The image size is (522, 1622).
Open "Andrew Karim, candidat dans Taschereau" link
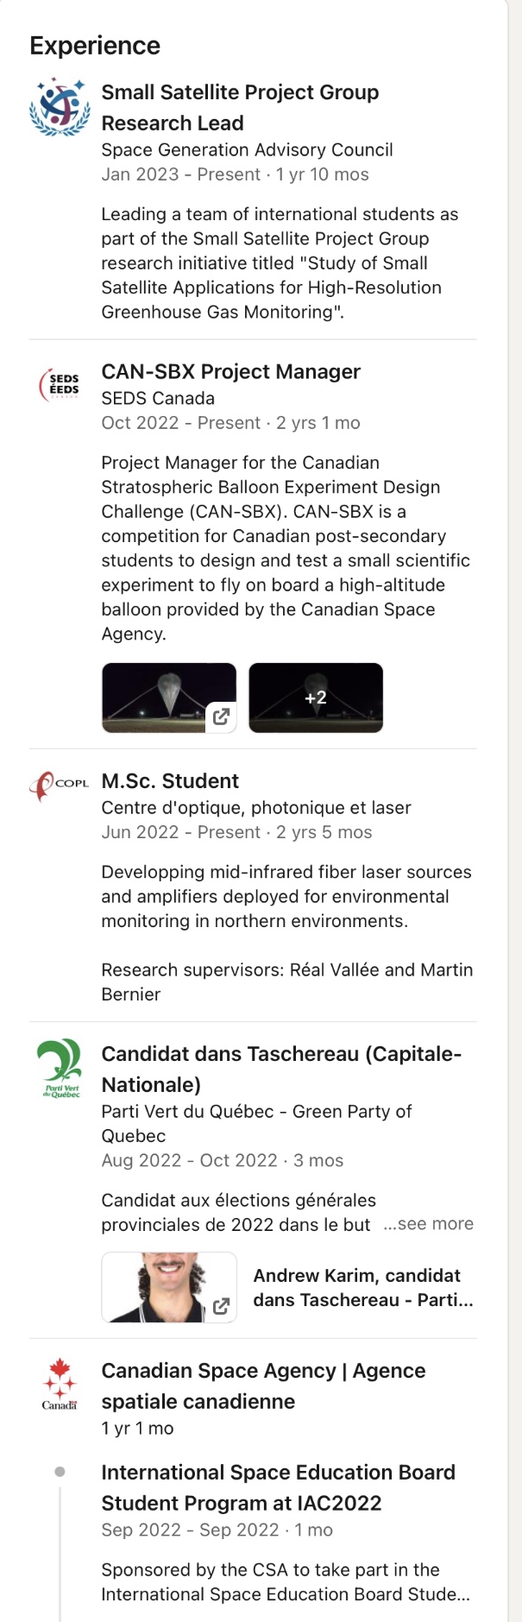[x=362, y=1287]
